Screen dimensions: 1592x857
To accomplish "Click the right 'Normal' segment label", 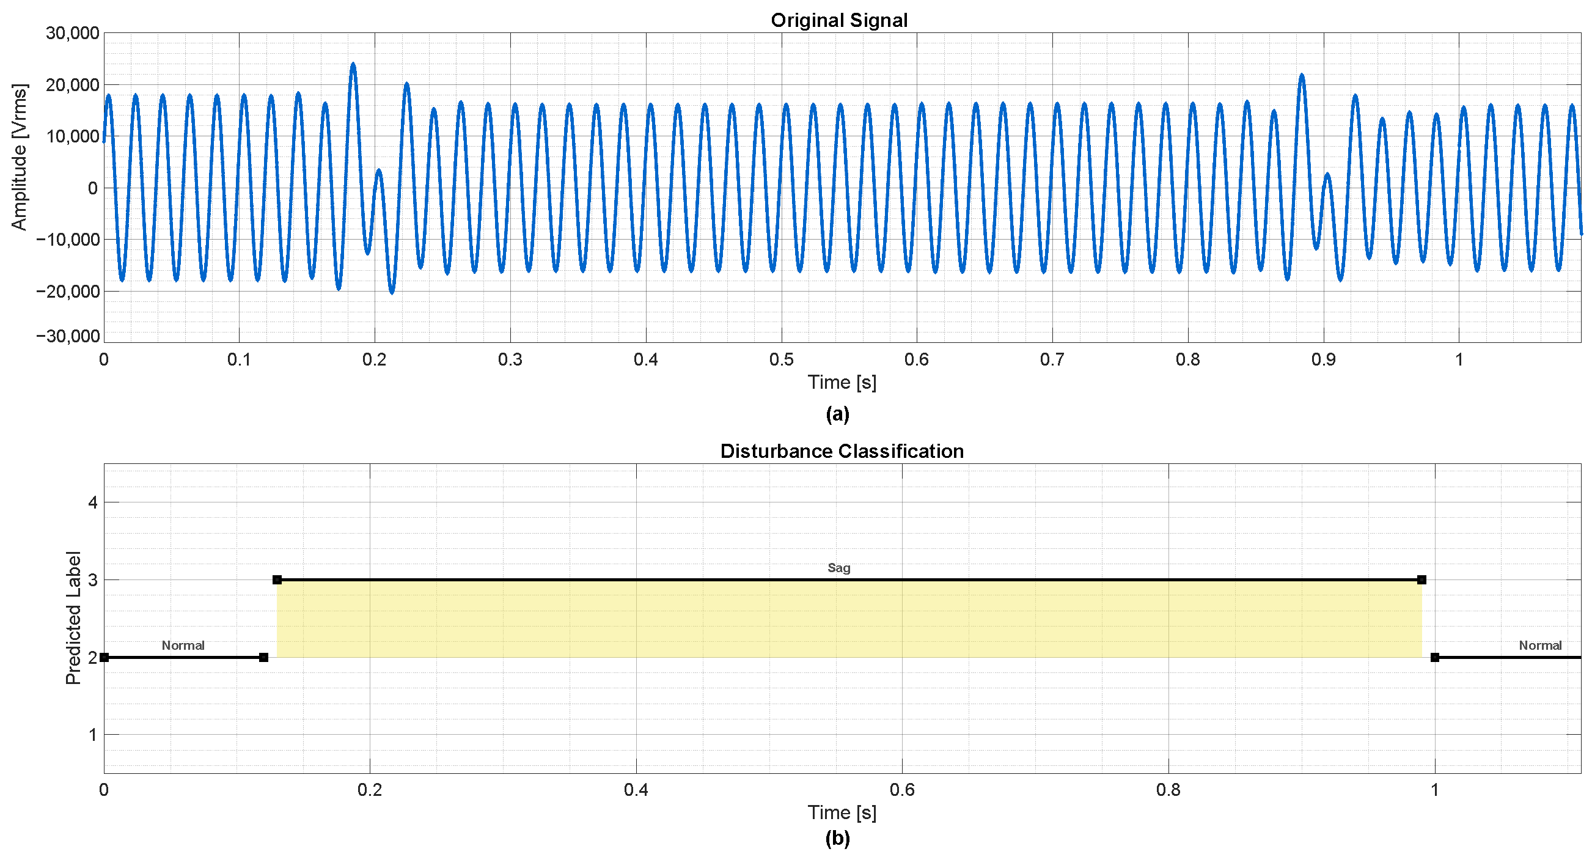I will [1540, 645].
